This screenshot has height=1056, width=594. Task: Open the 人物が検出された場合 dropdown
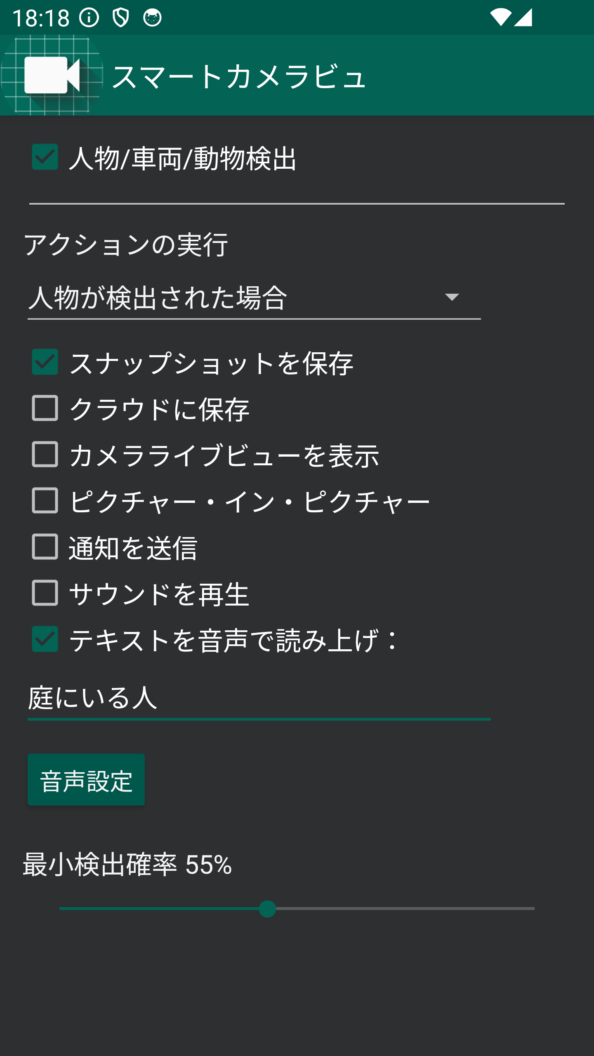pos(254,298)
